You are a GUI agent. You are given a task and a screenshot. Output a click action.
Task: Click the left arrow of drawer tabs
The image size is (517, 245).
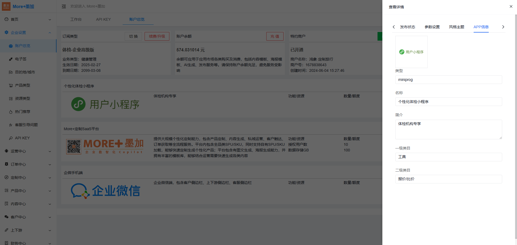point(394,27)
